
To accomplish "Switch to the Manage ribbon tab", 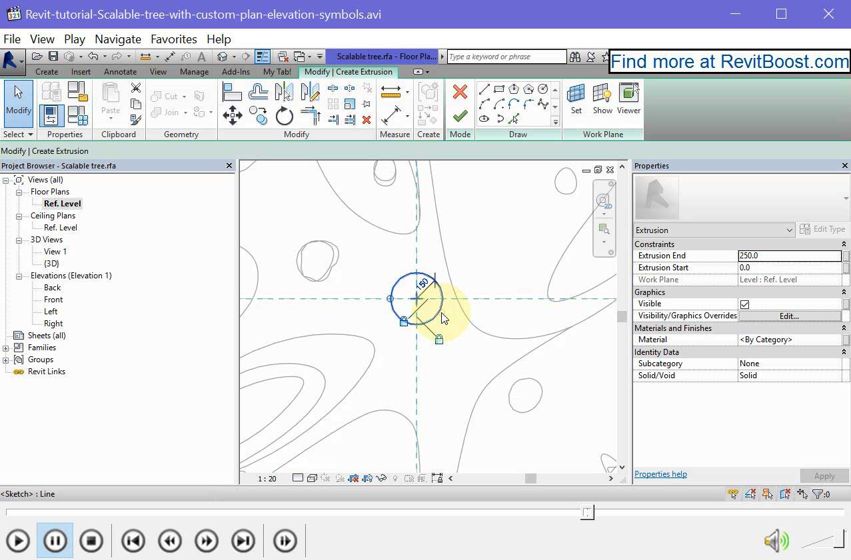I will coord(195,72).
